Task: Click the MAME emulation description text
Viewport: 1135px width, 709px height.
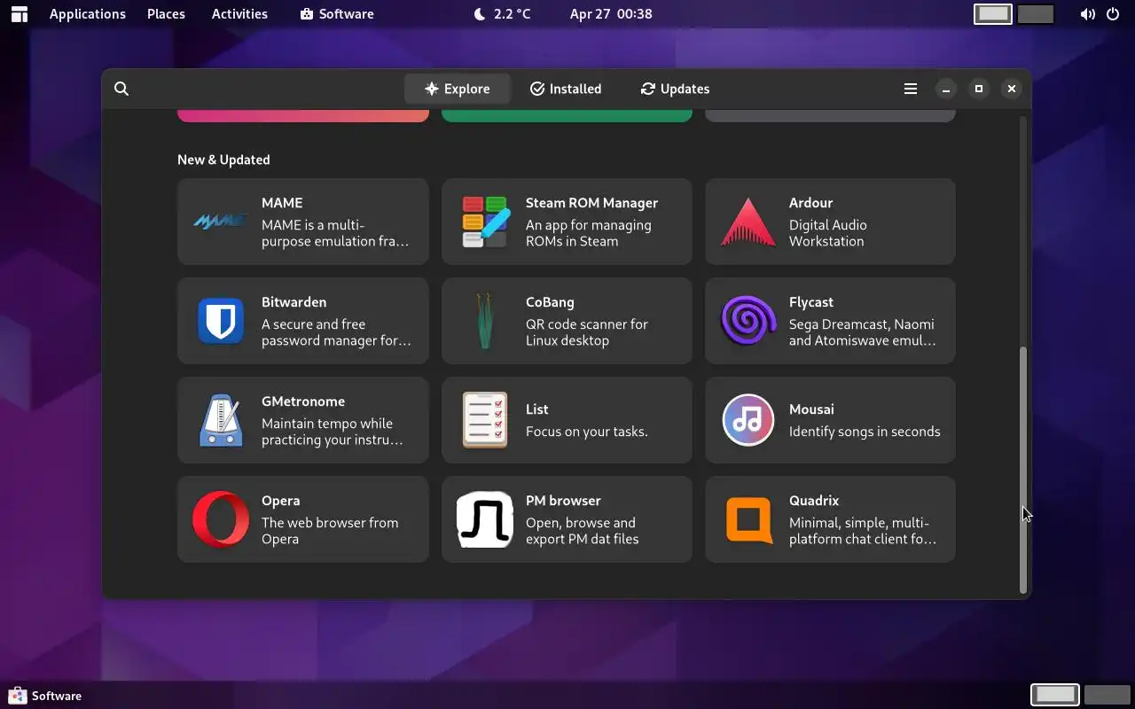Action: [x=335, y=233]
